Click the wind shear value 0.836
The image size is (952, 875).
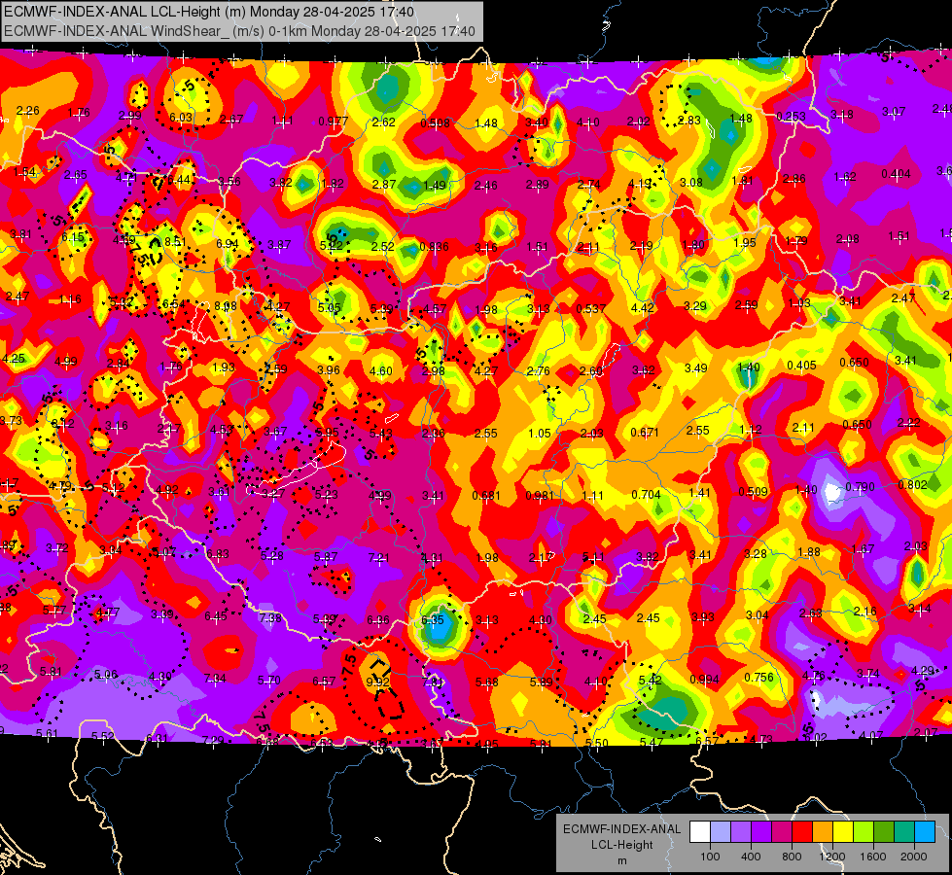pos(434,247)
